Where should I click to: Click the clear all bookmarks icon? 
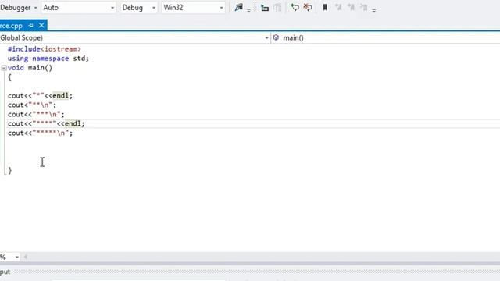coord(364,7)
